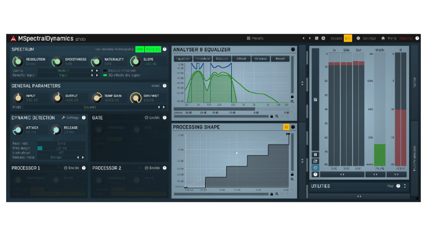Select the Release tab in analyser

coord(261,58)
